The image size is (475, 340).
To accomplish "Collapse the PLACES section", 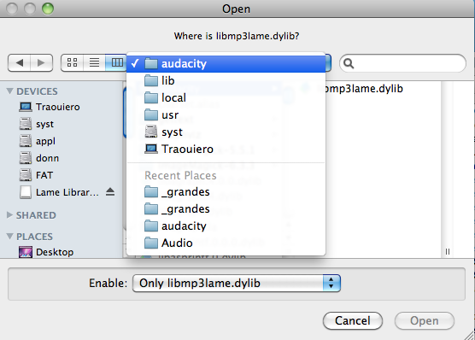I will pos(9,236).
